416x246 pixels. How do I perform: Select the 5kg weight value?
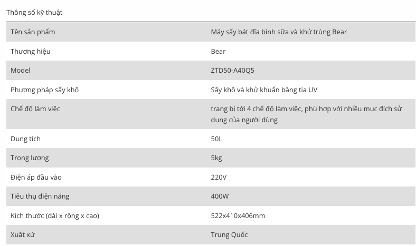point(216,158)
